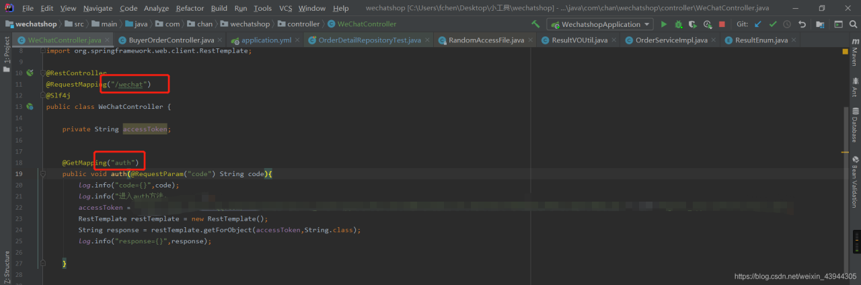This screenshot has height=285, width=861.
Task: Stop the running application (red square)
Action: point(722,24)
